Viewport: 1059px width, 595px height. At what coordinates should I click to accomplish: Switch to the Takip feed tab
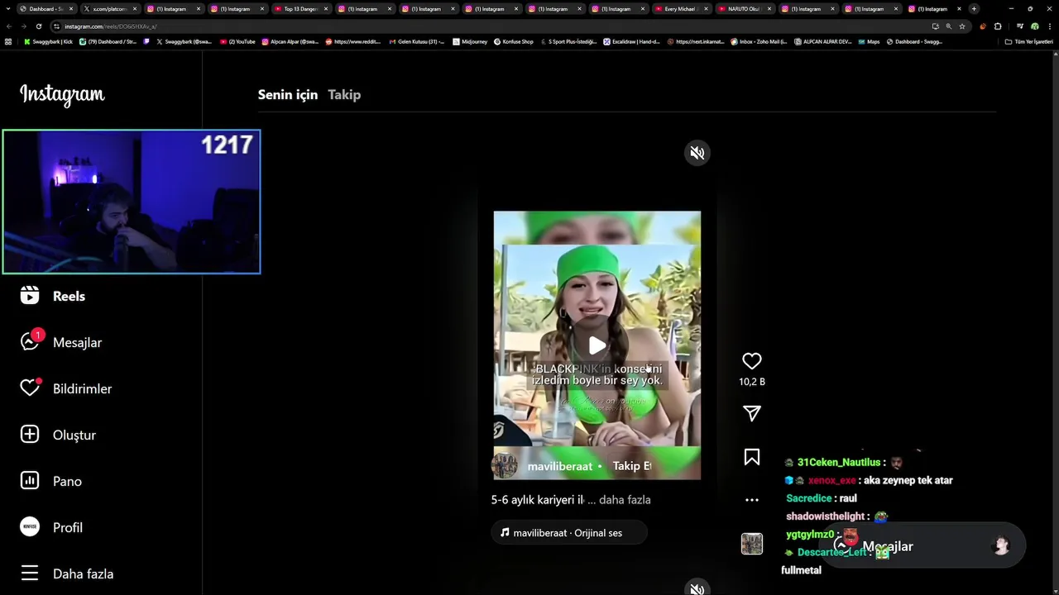(x=344, y=94)
